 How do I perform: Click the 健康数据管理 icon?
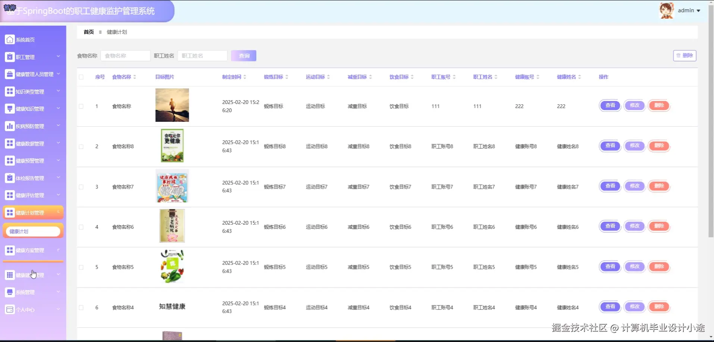click(x=9, y=143)
